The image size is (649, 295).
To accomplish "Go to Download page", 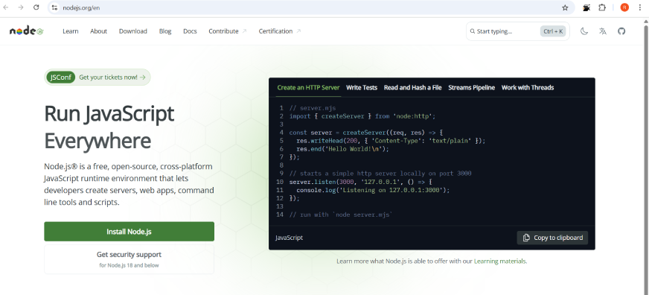I will pyautogui.click(x=133, y=31).
